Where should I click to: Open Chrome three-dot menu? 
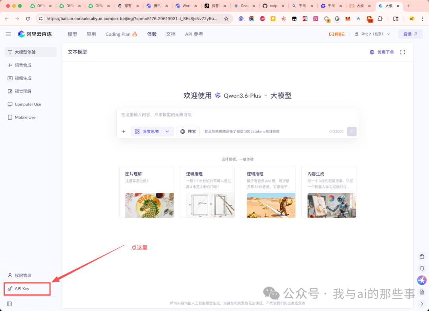tap(422, 19)
